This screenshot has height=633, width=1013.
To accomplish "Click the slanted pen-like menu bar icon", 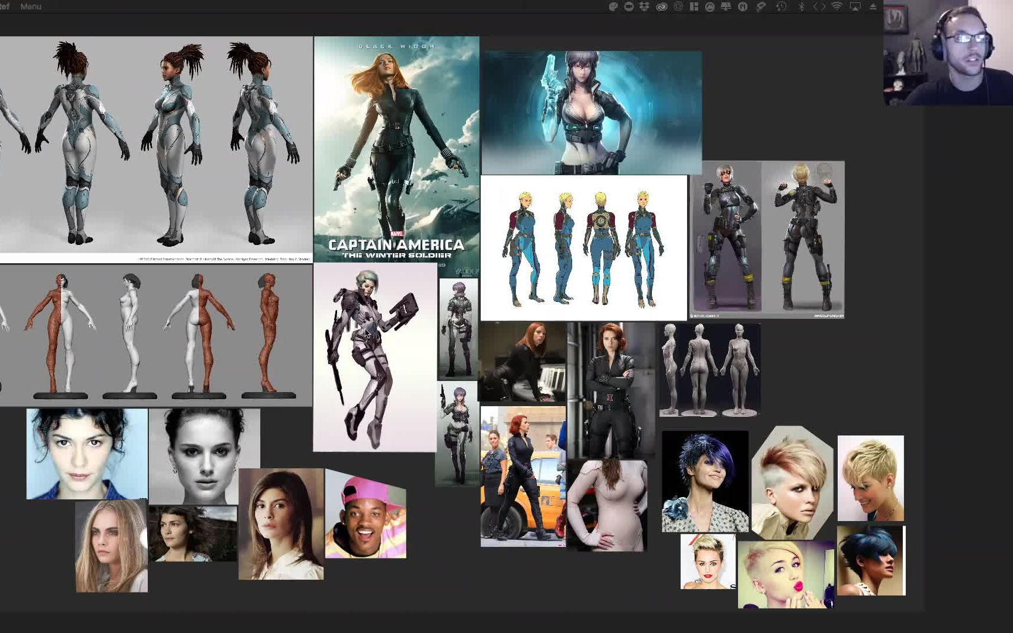I will tap(760, 6).
